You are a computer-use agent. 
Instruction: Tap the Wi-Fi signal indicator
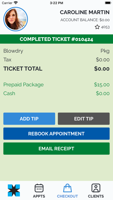(16, 3)
